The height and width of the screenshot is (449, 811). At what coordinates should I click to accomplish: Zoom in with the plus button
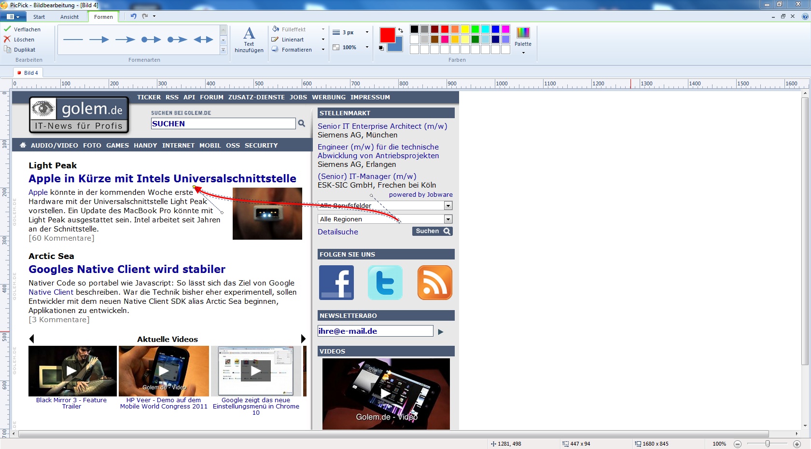pyautogui.click(x=797, y=444)
